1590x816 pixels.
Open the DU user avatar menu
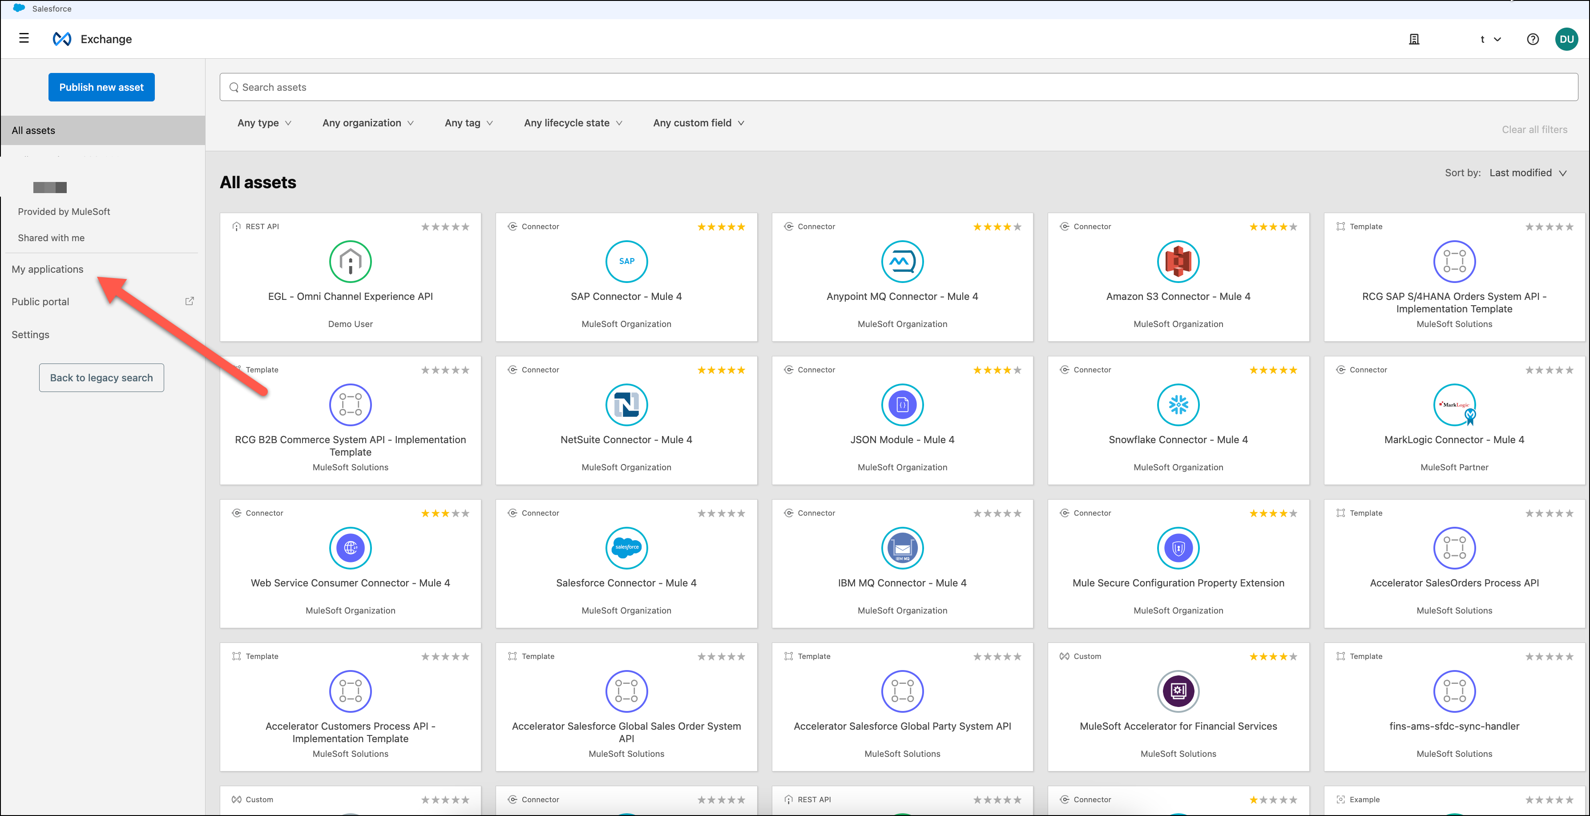[x=1566, y=39]
